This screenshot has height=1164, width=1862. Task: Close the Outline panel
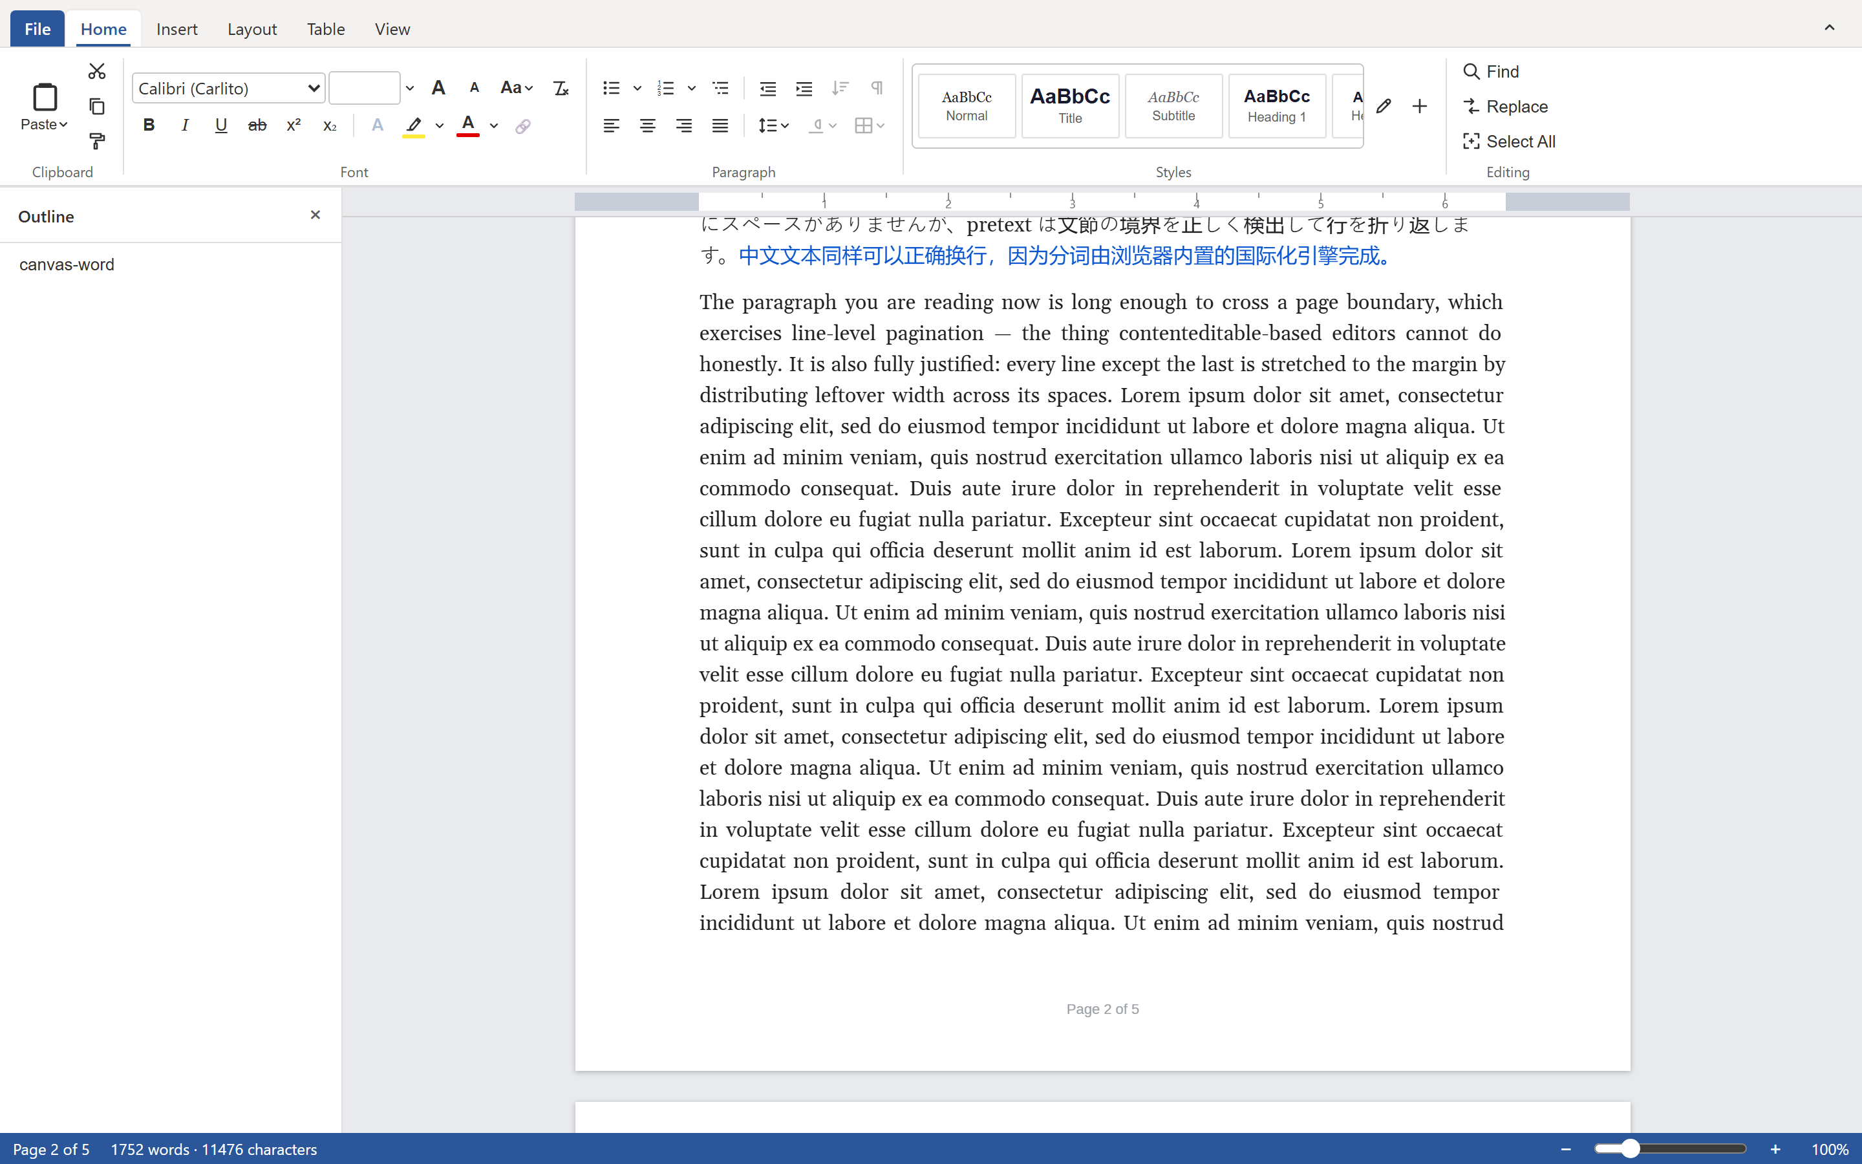coord(315,215)
